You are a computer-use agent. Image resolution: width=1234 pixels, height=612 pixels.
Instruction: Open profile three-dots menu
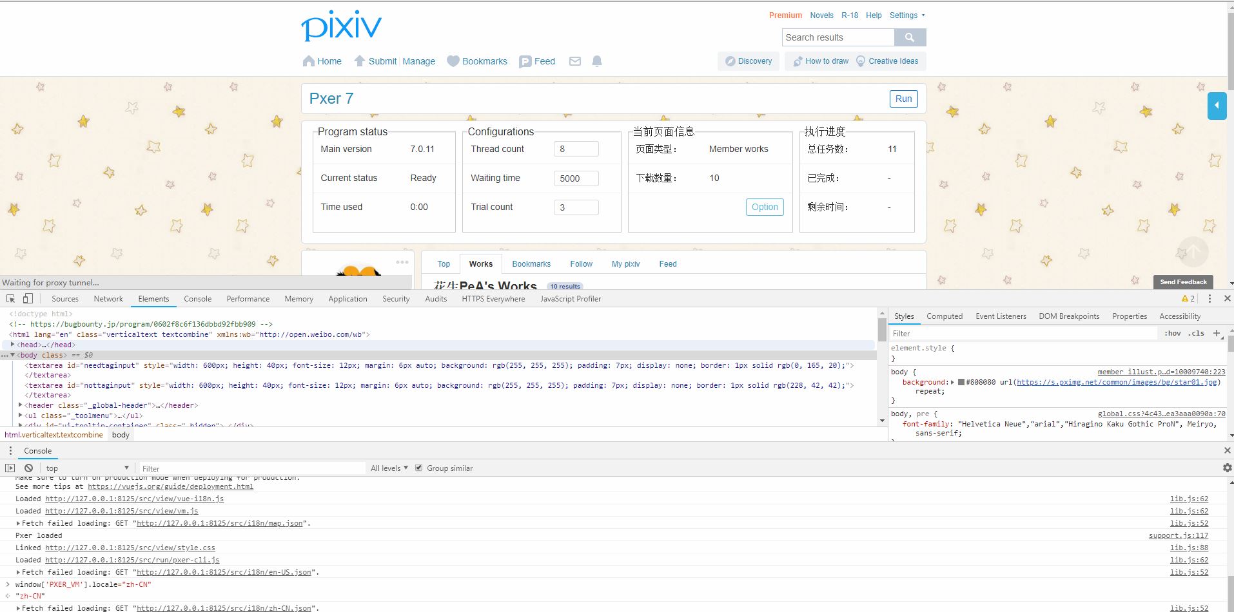point(402,262)
